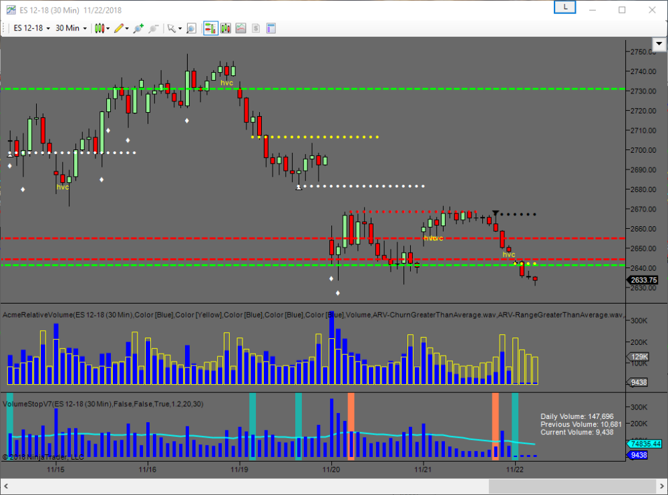Toggle the highlighted Chart Trader button
Image resolution: width=668 pixels, height=495 pixels.
210,28
